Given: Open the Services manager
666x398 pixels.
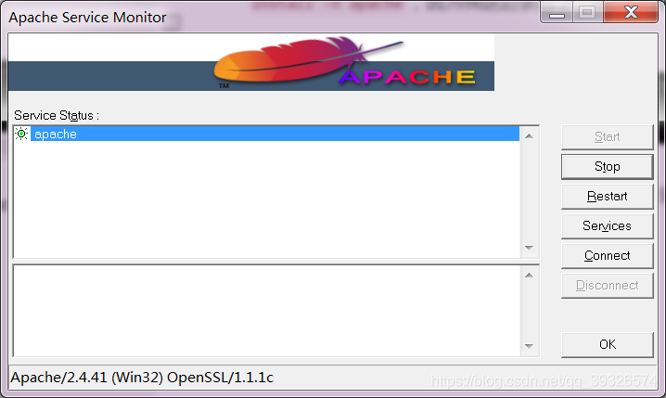Looking at the screenshot, I should (607, 226).
